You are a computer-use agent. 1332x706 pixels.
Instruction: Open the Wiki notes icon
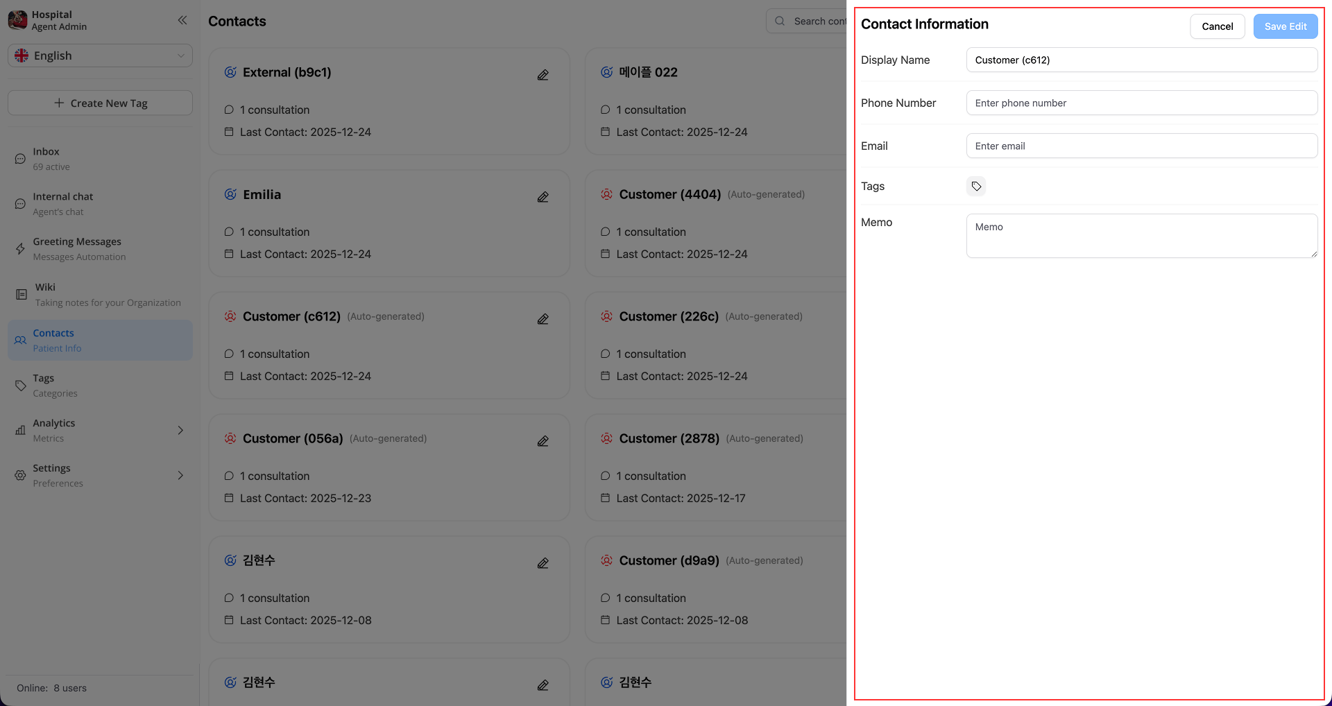pyautogui.click(x=19, y=294)
